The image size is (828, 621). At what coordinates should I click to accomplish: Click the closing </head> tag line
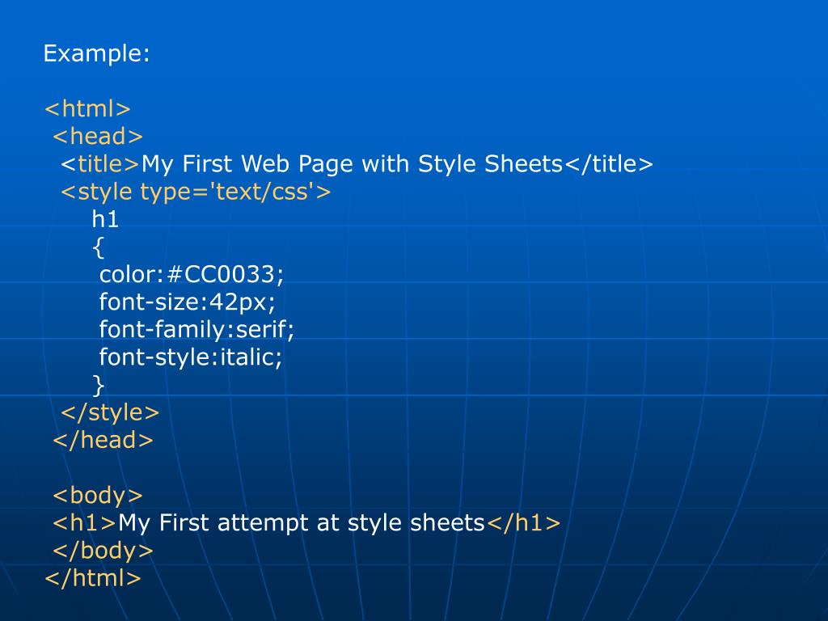(x=103, y=440)
